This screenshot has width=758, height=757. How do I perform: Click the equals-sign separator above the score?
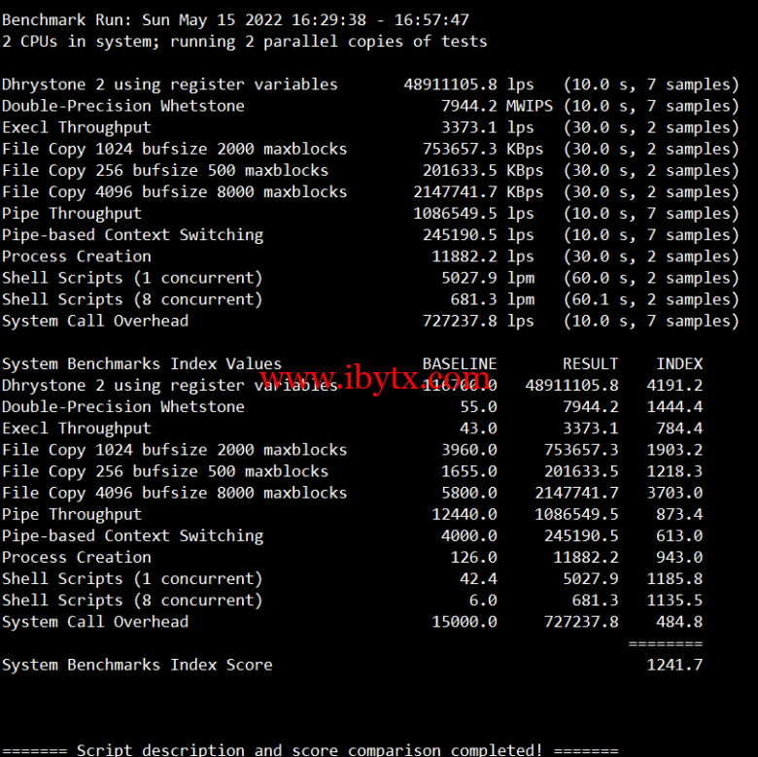click(665, 643)
